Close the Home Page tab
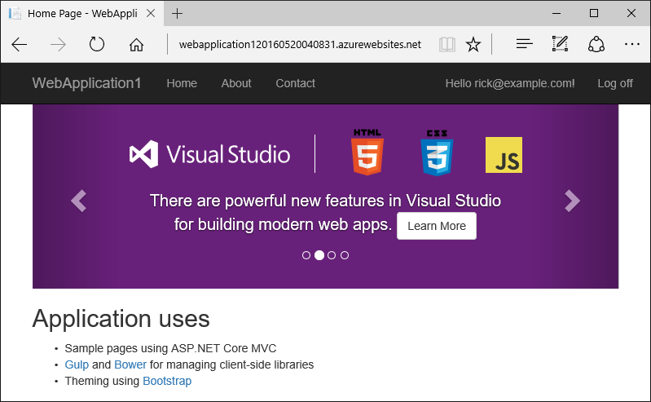This screenshot has width=651, height=402. [151, 13]
